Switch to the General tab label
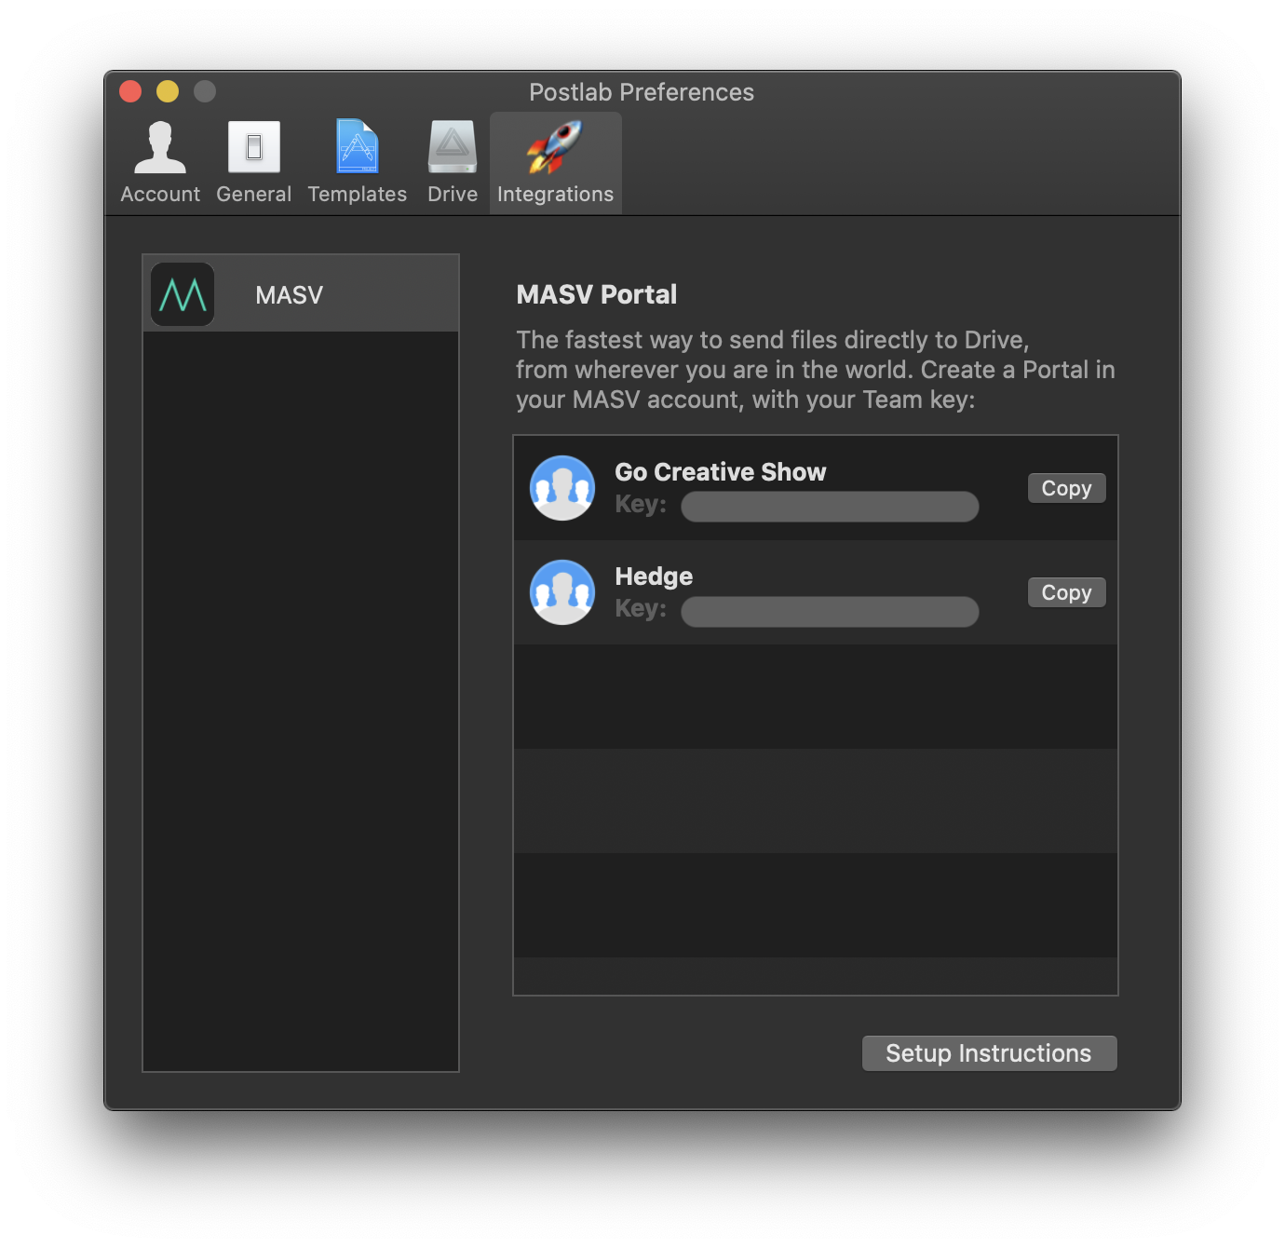Screen dimensions: 1285x1248 point(254,195)
